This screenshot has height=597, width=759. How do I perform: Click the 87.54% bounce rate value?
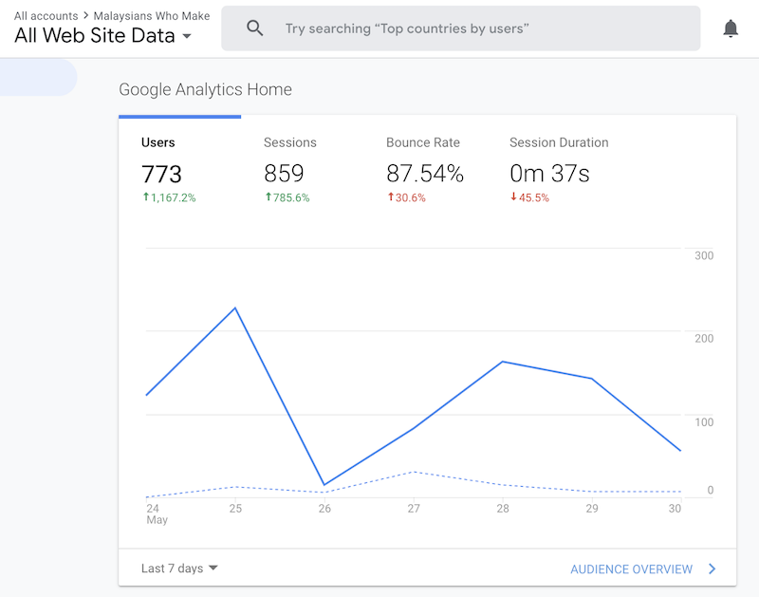[x=425, y=174]
